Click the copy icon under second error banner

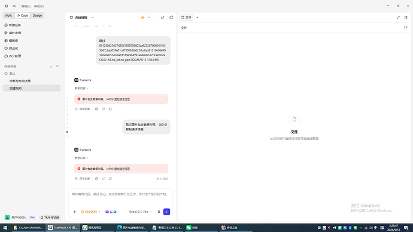pyautogui.click(x=96, y=179)
